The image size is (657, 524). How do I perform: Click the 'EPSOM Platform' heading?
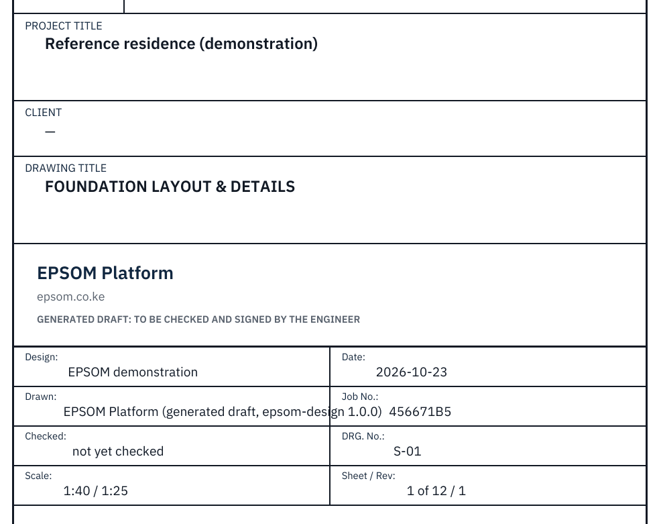tap(105, 273)
